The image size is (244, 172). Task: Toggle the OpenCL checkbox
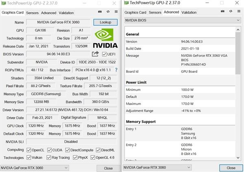pyautogui.click(x=28, y=150)
